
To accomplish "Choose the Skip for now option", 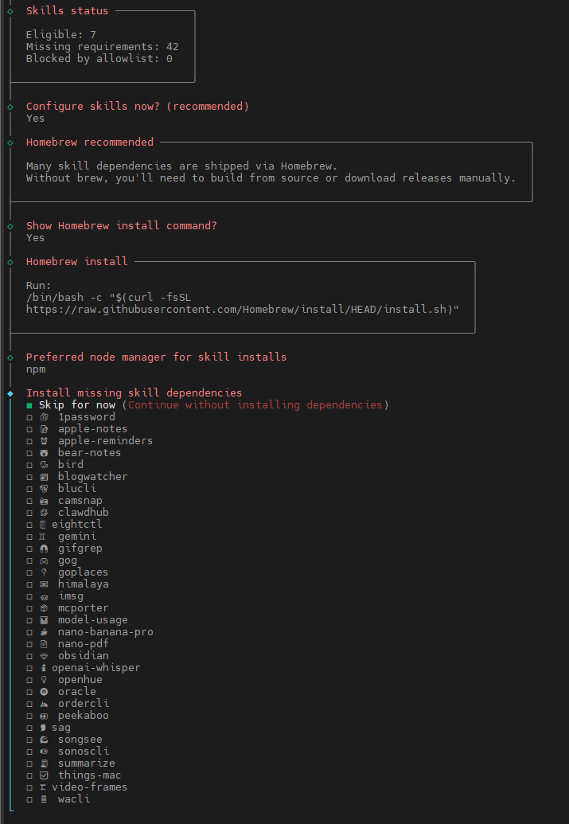I will (76, 405).
